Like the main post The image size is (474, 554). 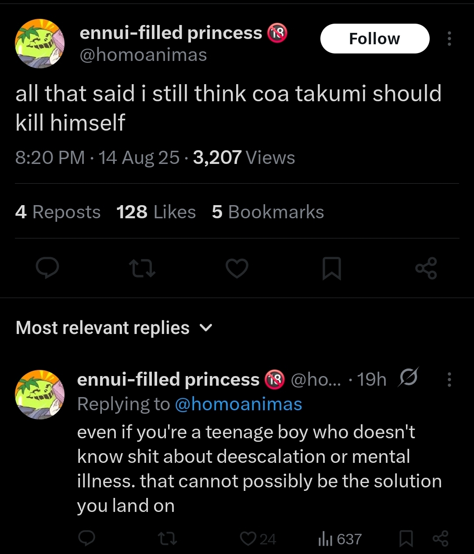click(237, 268)
